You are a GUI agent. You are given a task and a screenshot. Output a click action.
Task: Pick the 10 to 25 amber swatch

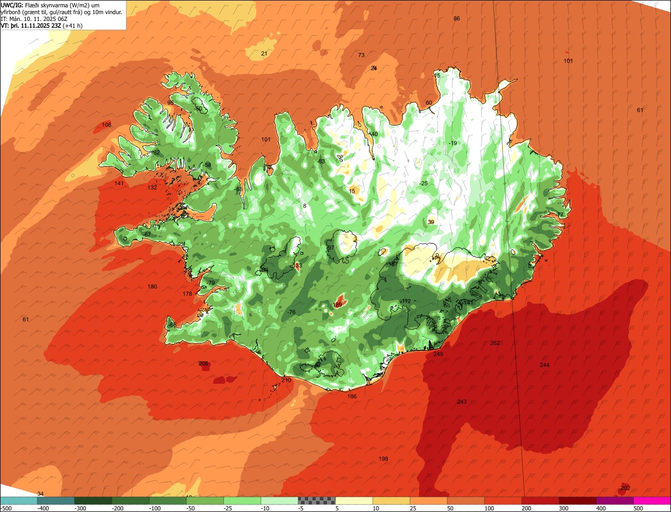pyautogui.click(x=392, y=500)
